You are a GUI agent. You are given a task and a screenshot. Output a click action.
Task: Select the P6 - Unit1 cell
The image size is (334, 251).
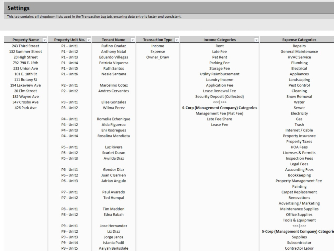70,169
